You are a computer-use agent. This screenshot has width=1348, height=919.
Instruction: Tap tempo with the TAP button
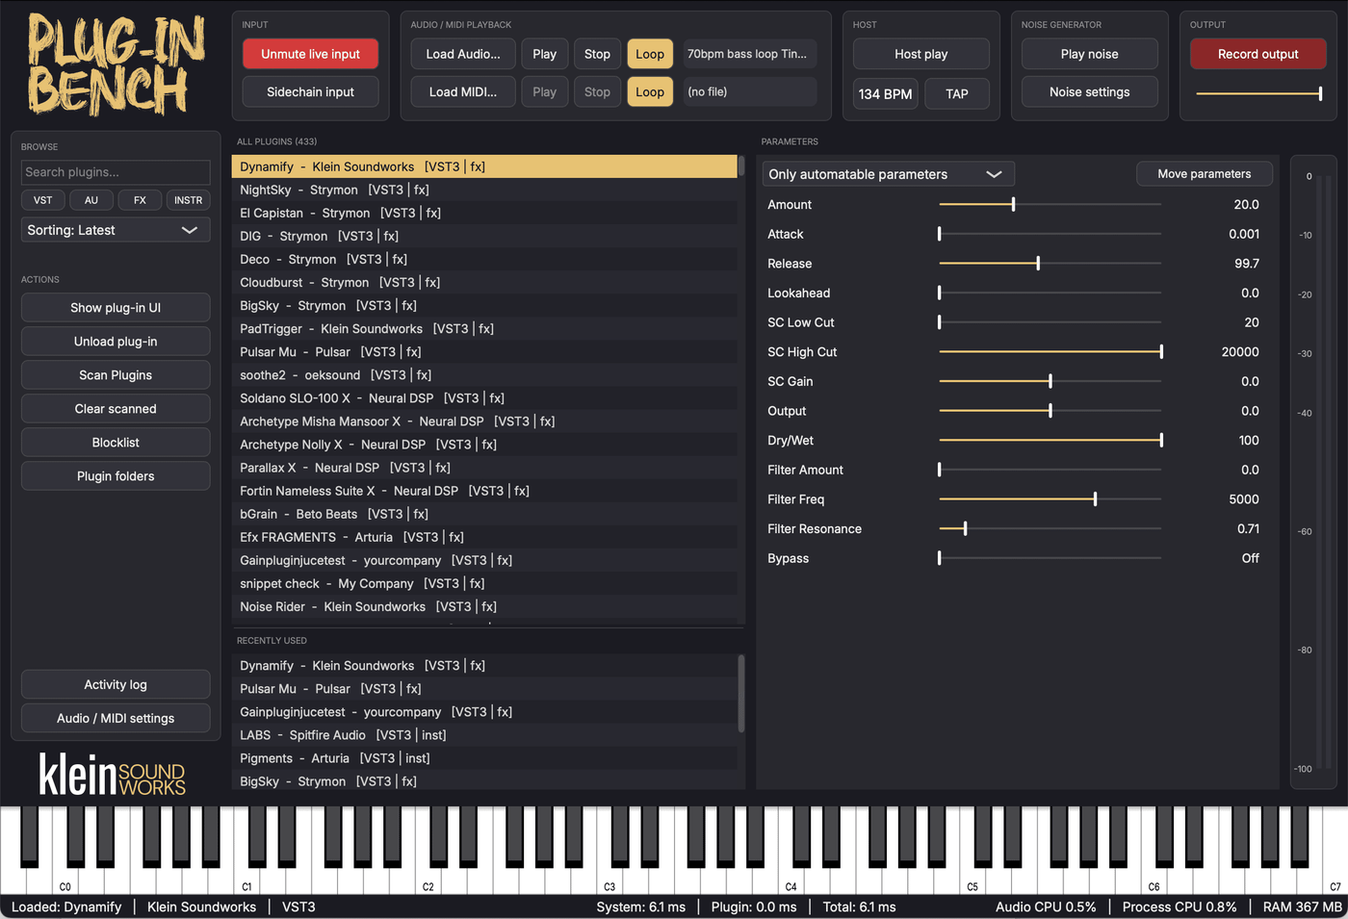pyautogui.click(x=957, y=93)
